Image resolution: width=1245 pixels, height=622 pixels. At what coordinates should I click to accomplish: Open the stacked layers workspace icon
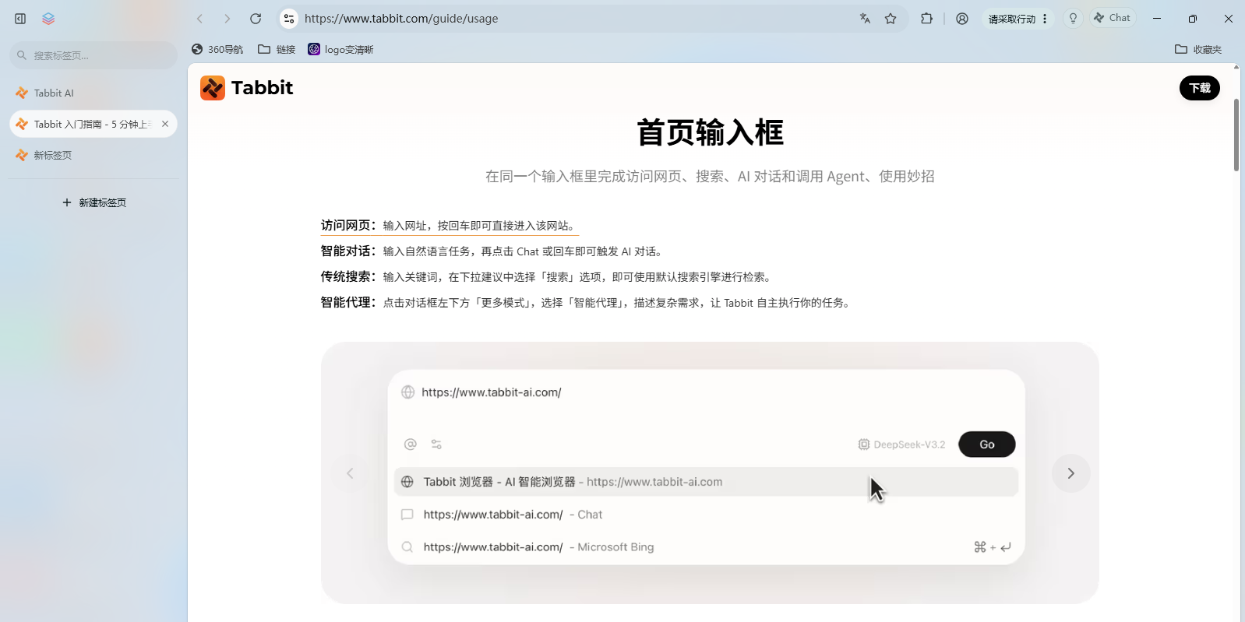[x=48, y=19]
